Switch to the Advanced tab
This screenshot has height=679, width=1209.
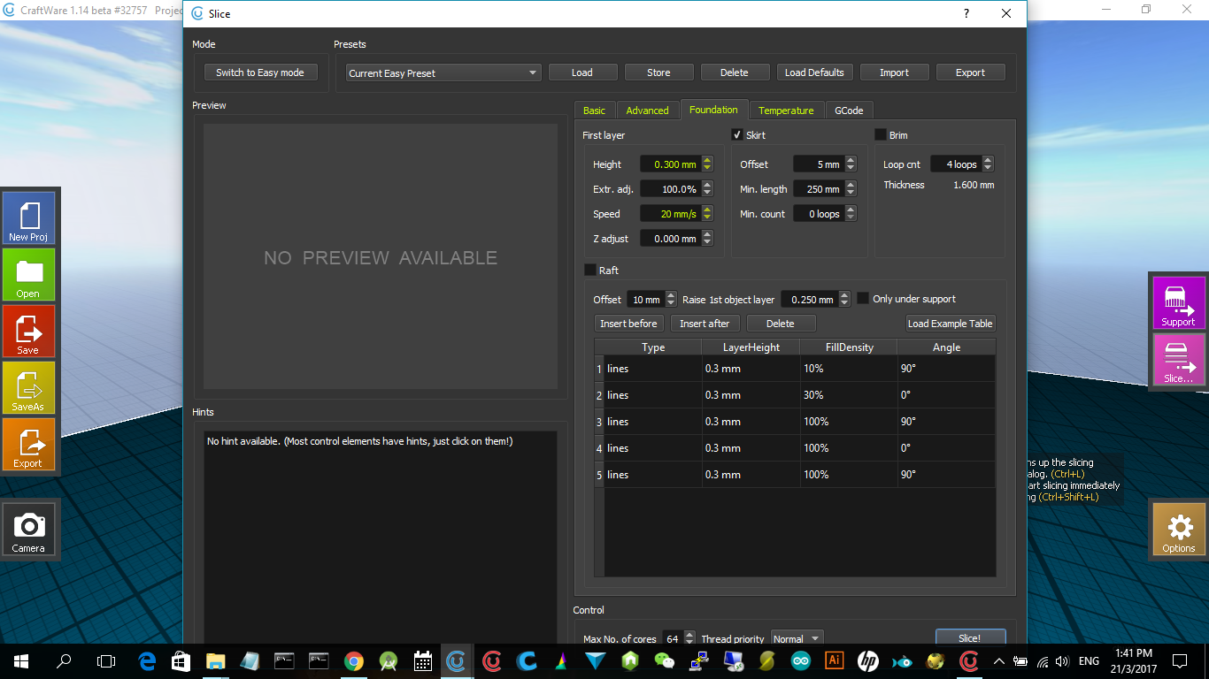(x=647, y=111)
